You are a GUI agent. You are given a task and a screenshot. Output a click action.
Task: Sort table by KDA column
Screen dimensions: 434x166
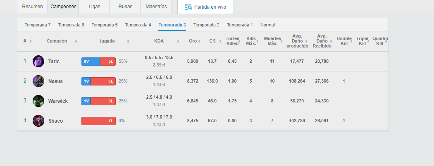tap(159, 41)
